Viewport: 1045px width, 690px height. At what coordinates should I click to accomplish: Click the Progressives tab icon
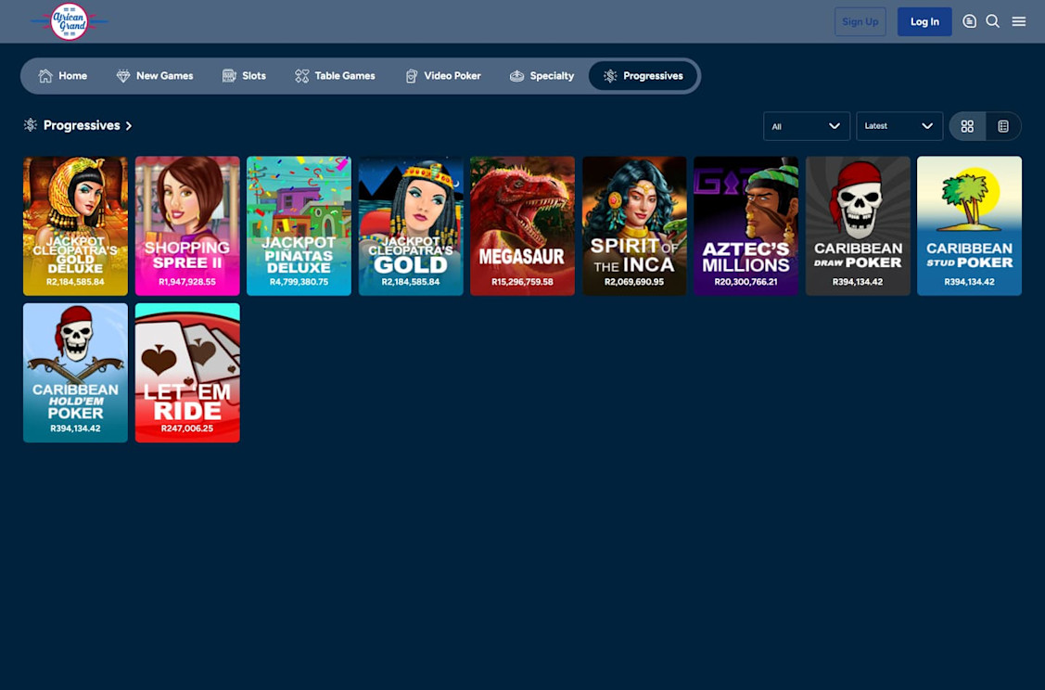610,76
